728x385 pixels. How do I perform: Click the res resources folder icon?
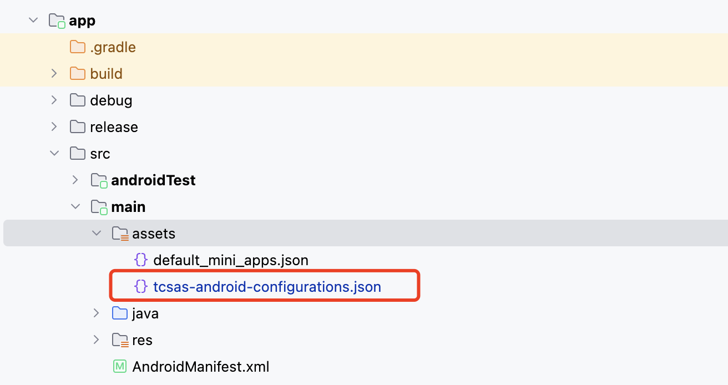coord(120,340)
